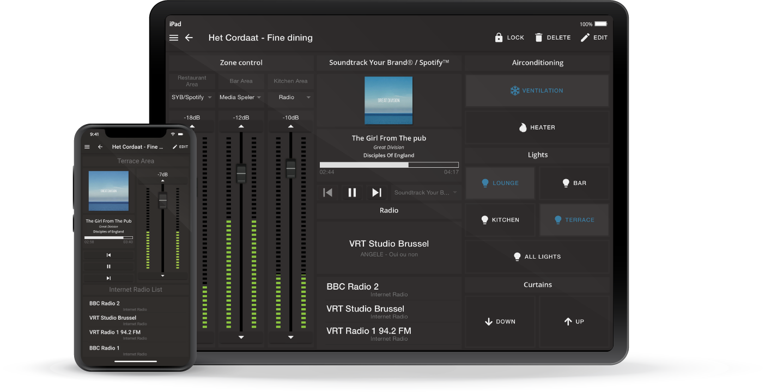Viewport: 765px width, 392px height.
Task: Toggle the Kitchen lights
Action: (x=500, y=220)
